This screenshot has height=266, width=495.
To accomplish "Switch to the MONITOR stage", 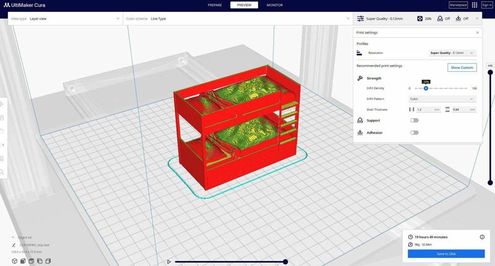I will [275, 5].
